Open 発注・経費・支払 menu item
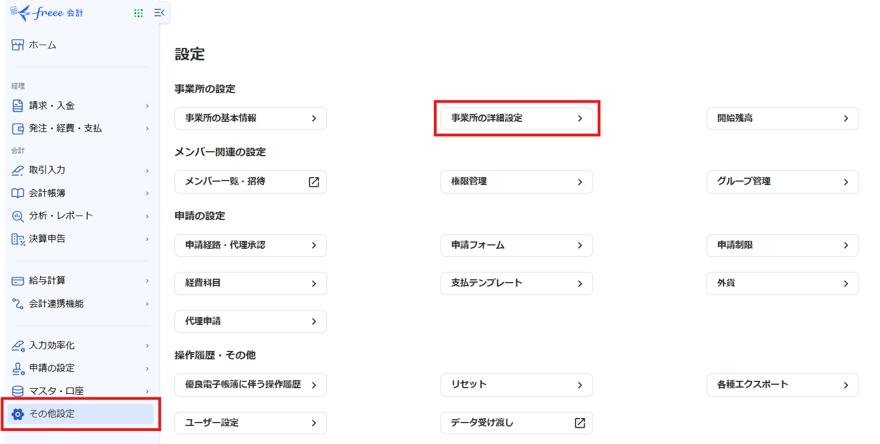The height and width of the screenshot is (444, 880). click(66, 129)
